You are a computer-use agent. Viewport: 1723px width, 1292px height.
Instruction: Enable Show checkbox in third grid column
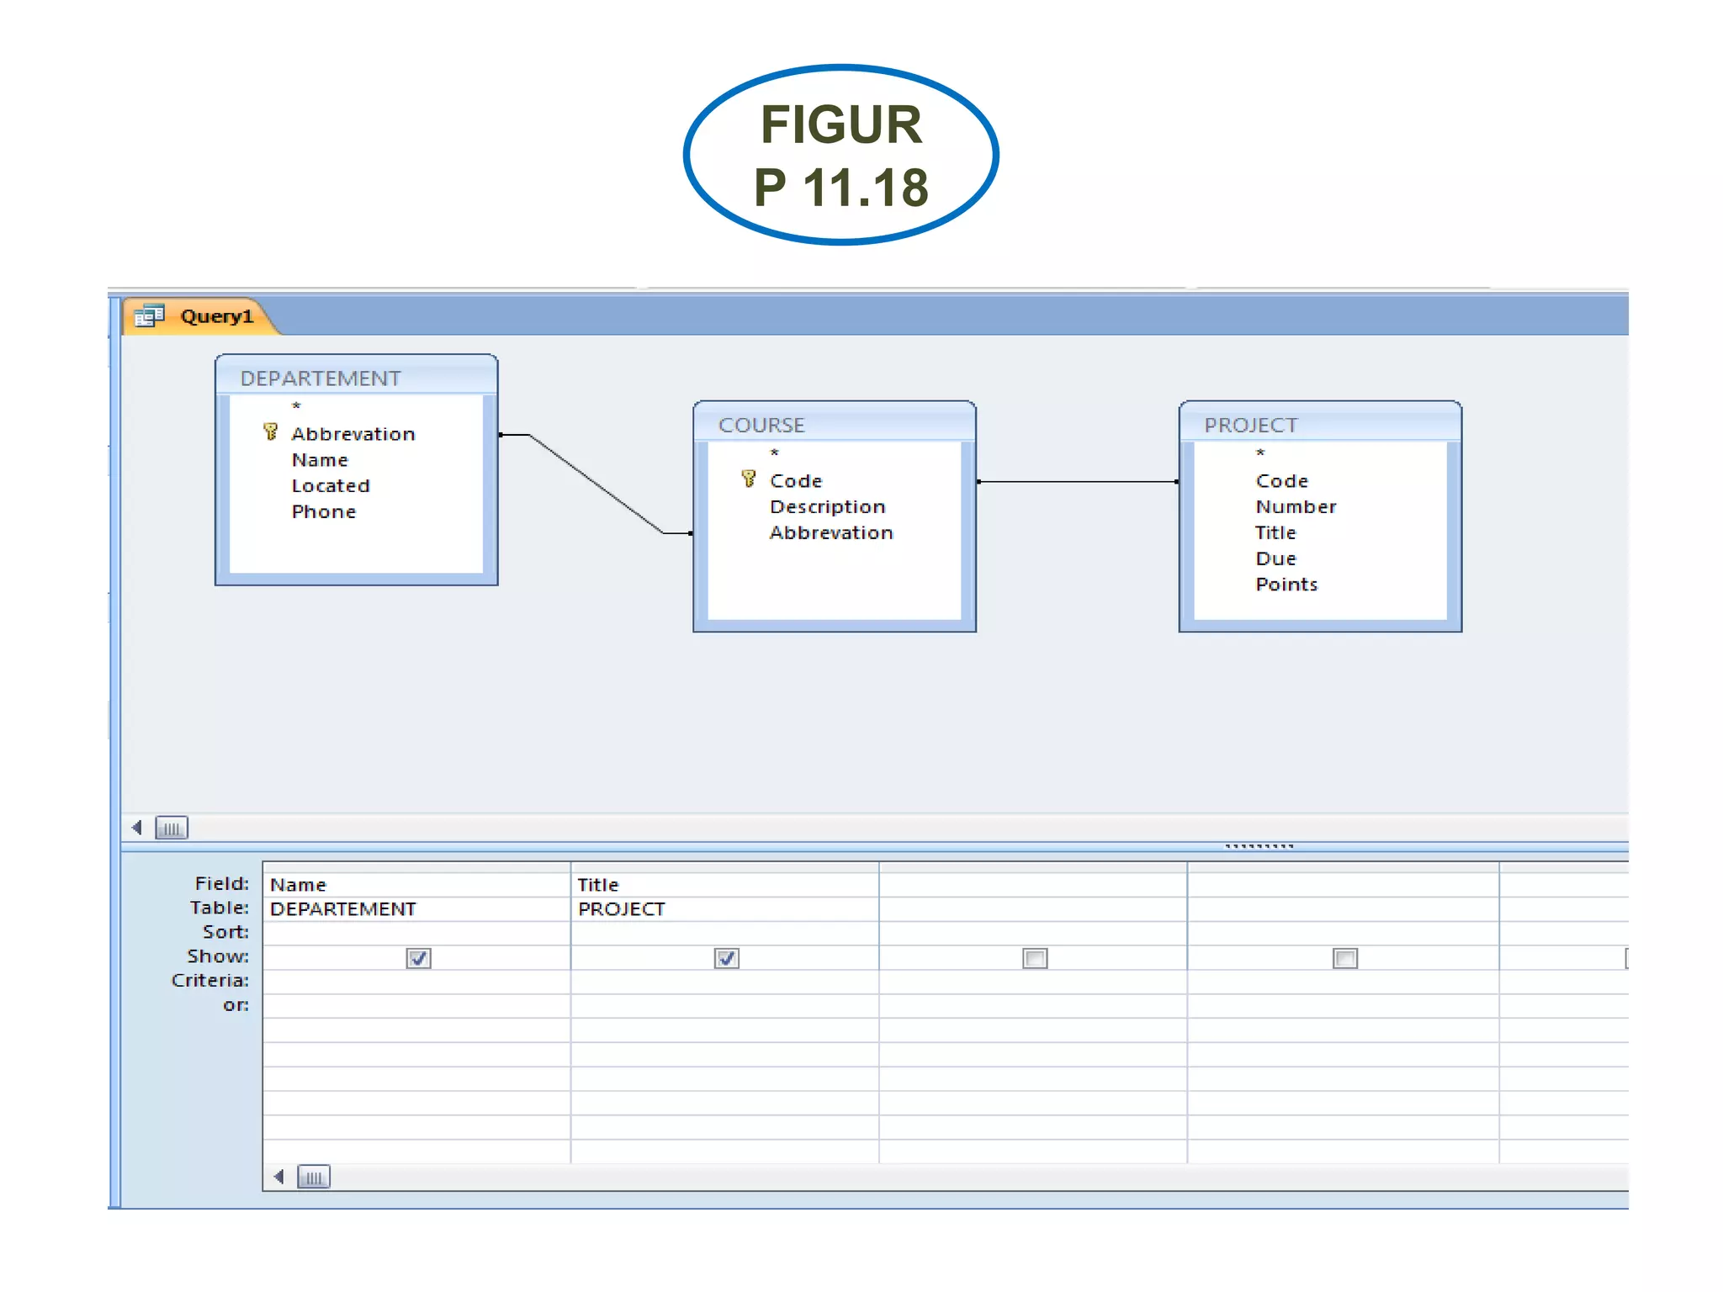point(1035,958)
